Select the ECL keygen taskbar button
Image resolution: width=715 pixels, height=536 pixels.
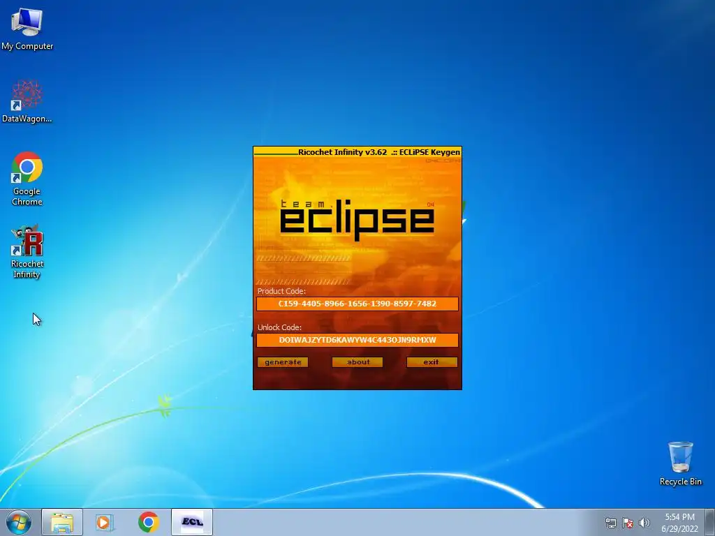pos(192,522)
